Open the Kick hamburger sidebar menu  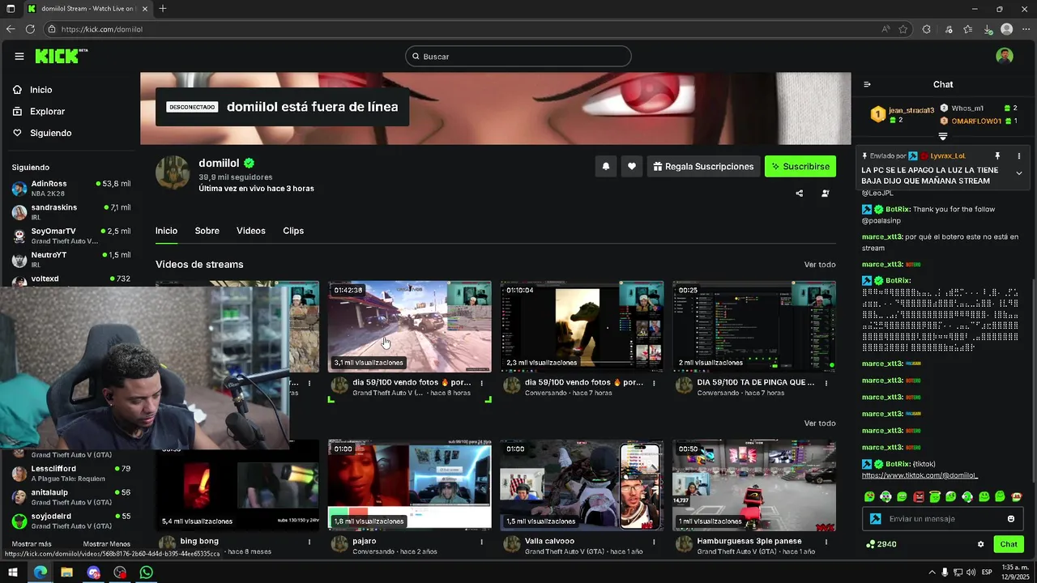[19, 56]
